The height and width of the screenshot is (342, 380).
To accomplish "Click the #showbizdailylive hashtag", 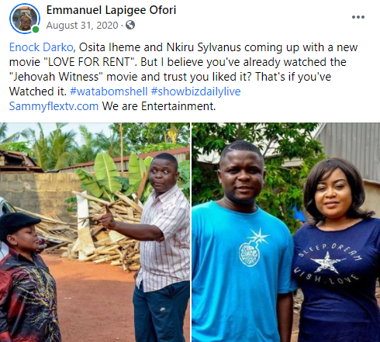I will tap(195, 92).
